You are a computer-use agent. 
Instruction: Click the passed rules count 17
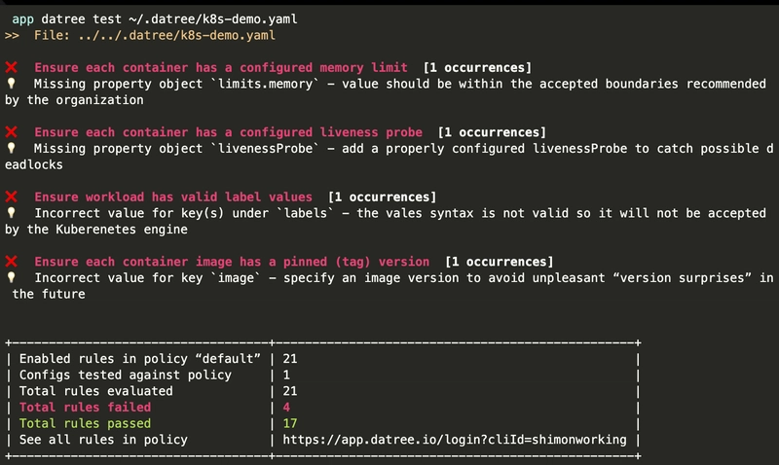(x=290, y=423)
